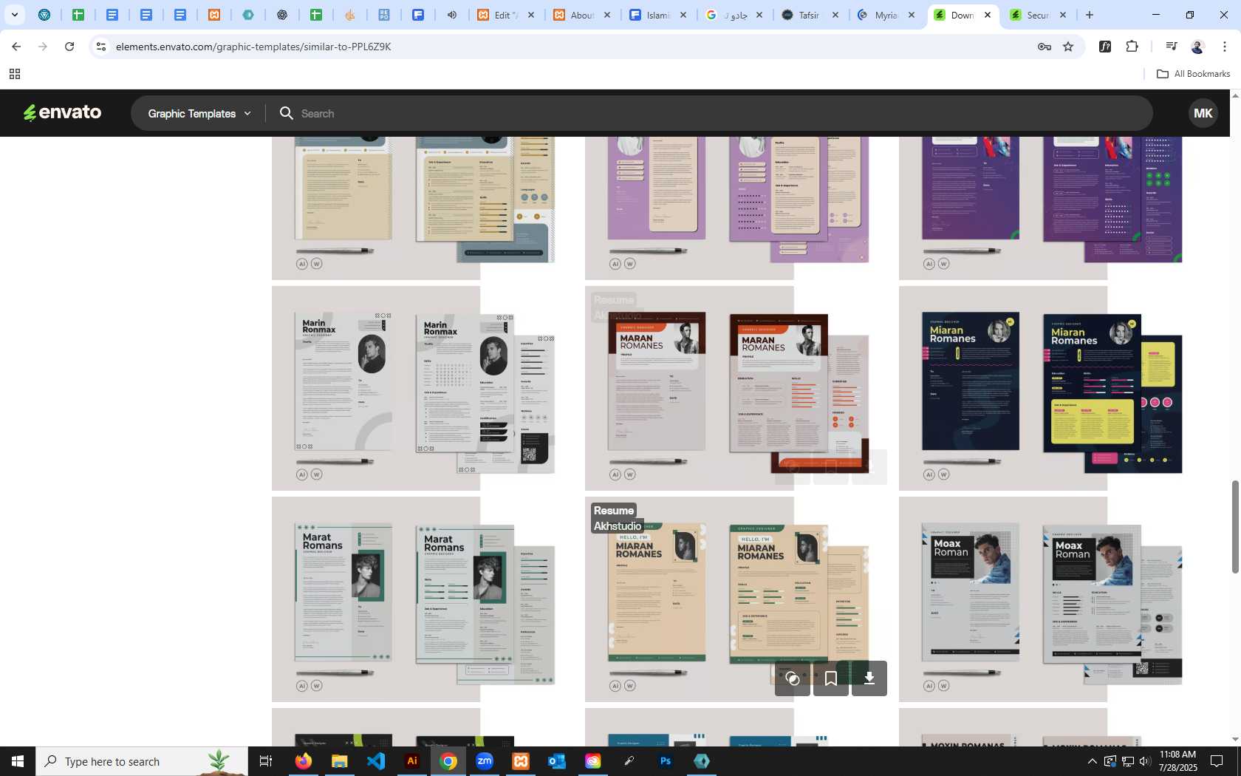Click the page vertical scrollbar thumb
This screenshot has width=1241, height=776.
(1235, 526)
